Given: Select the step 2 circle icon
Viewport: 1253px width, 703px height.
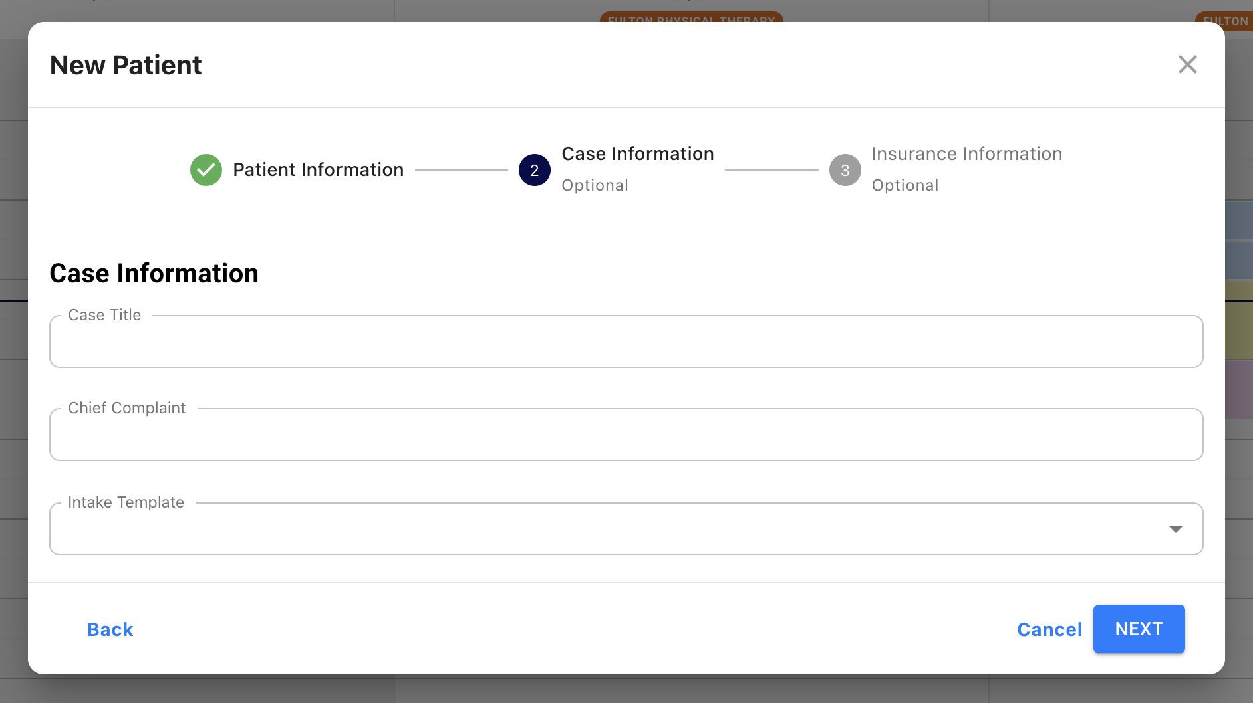Looking at the screenshot, I should (535, 170).
